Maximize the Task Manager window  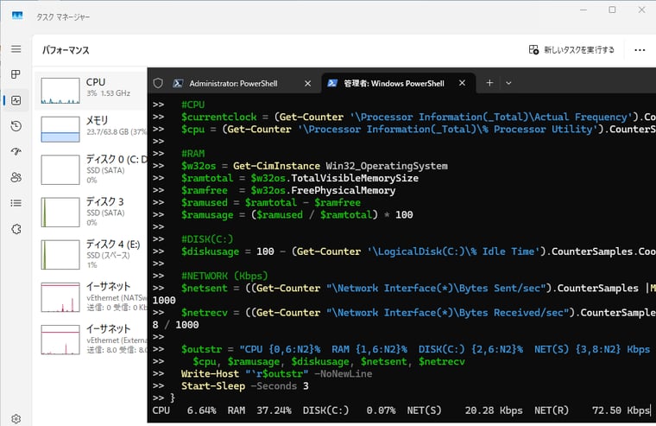[x=612, y=10]
